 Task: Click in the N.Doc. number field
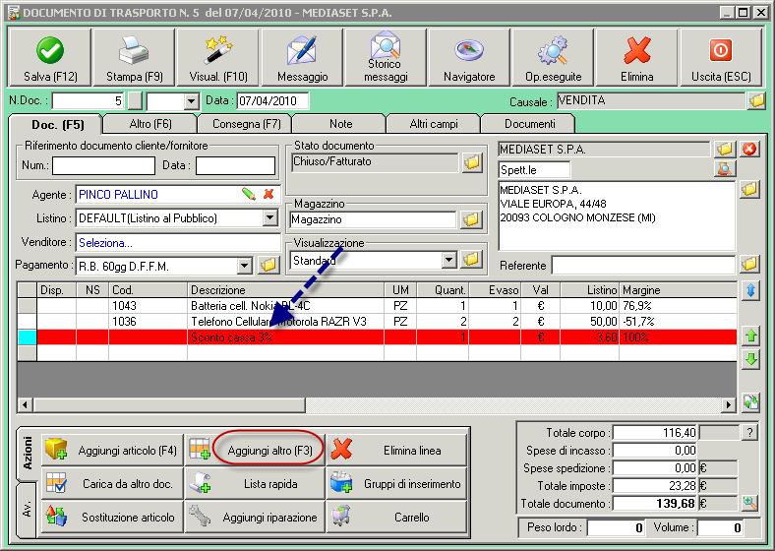[x=88, y=101]
